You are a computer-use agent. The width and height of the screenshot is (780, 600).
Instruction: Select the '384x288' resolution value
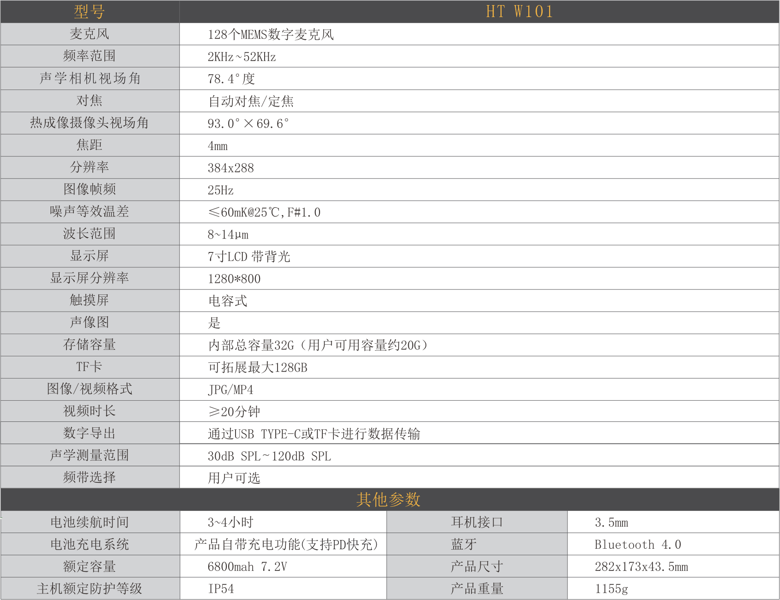click(x=230, y=168)
